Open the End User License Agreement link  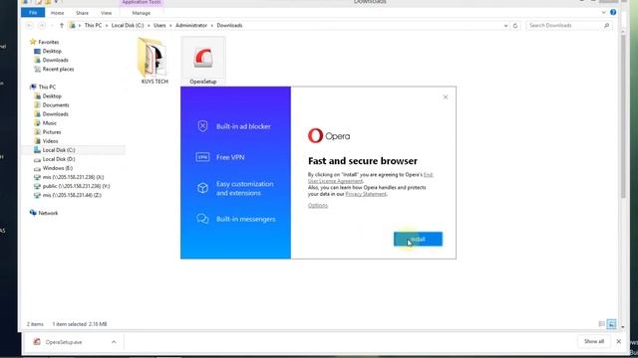coord(370,178)
